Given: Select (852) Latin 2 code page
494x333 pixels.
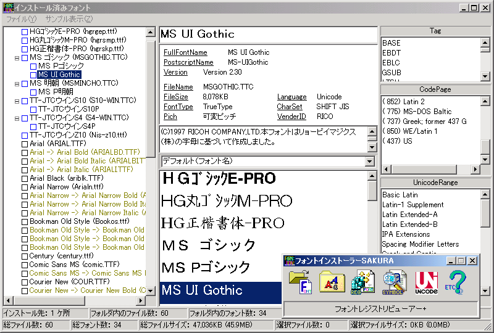Looking at the screenshot, I should click(x=404, y=102).
